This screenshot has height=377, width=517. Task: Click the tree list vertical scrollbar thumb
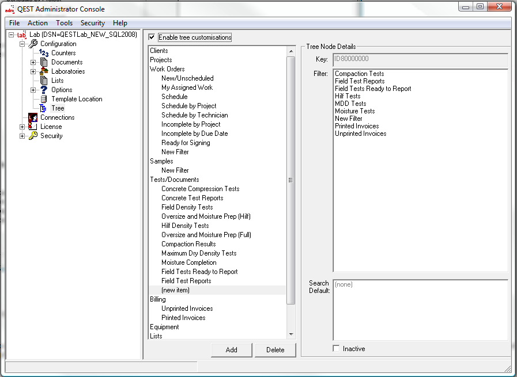coord(290,180)
